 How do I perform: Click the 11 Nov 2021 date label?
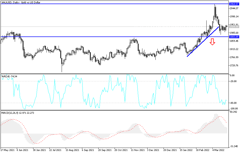pos(138,150)
